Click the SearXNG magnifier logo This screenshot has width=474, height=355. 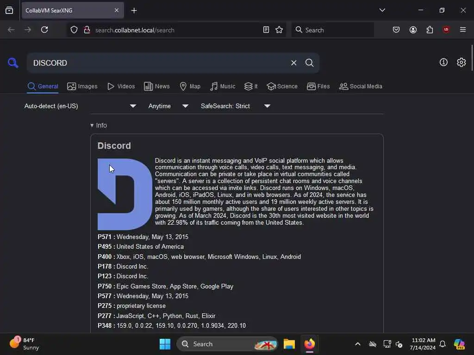(x=13, y=63)
